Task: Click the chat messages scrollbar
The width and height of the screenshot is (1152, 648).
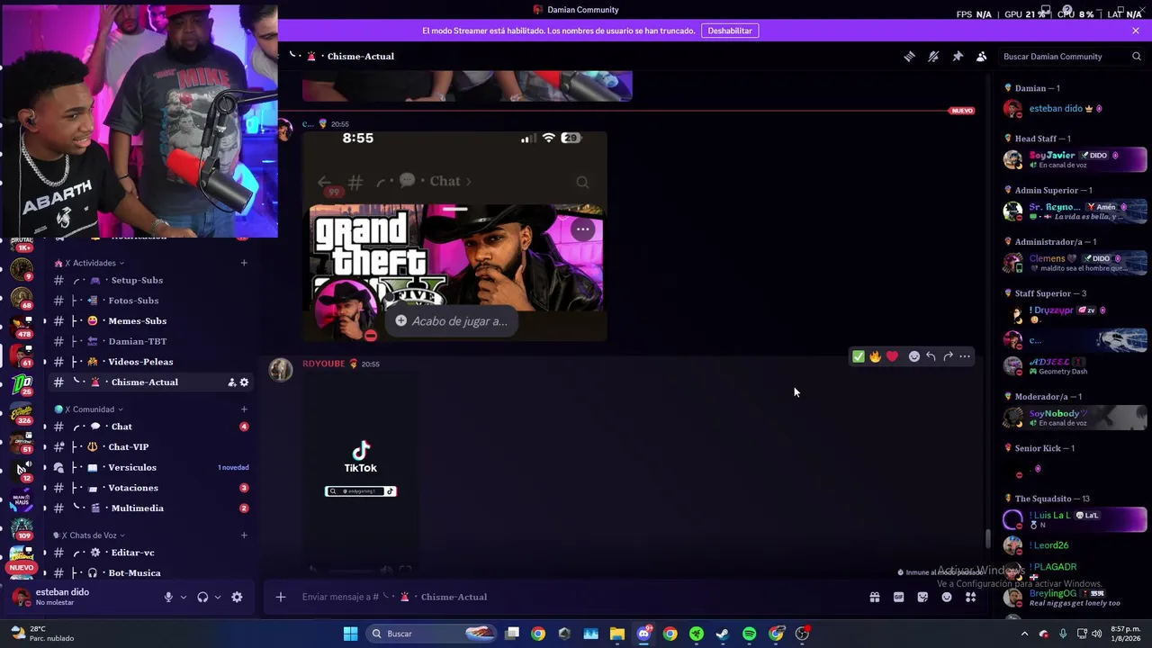Action: point(987,538)
